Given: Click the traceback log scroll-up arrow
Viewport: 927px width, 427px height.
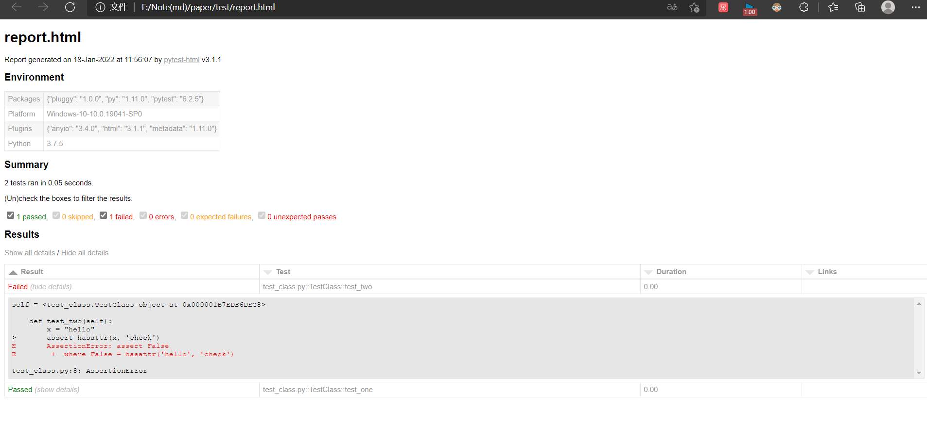Looking at the screenshot, I should 919,304.
